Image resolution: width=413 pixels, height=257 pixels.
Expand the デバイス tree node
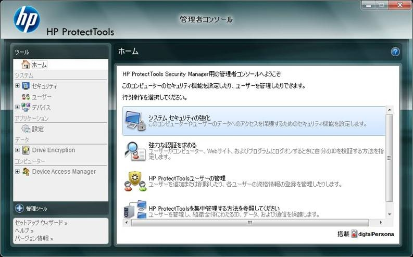click(x=17, y=107)
